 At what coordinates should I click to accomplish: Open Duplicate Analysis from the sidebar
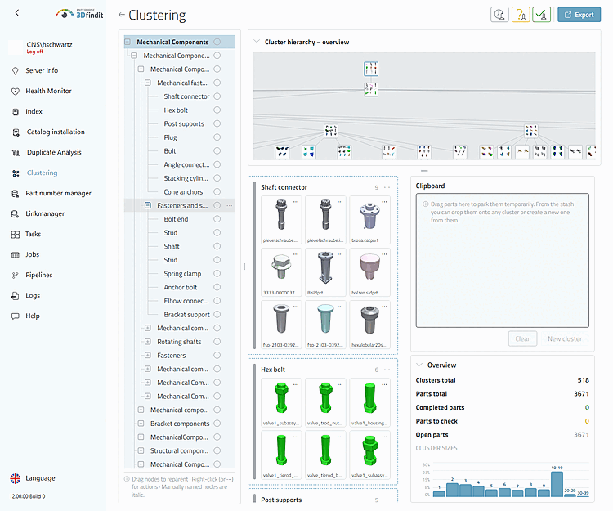(54, 152)
